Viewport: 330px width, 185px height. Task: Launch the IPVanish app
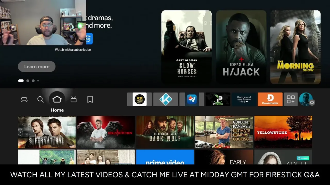(218, 99)
